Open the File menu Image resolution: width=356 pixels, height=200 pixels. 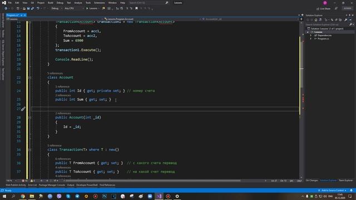10,3
